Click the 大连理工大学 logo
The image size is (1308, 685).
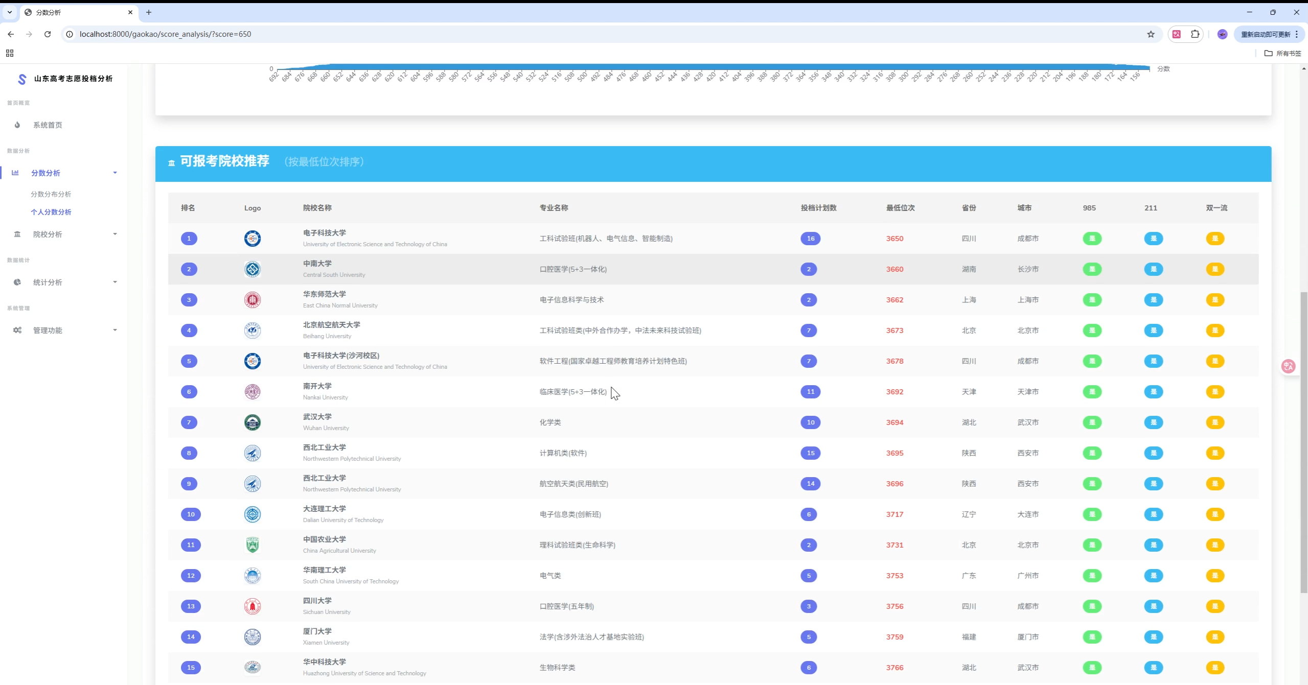coord(253,514)
